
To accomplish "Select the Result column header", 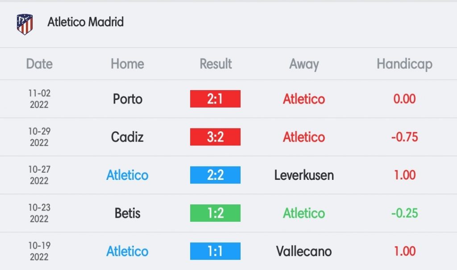I will tap(216, 64).
